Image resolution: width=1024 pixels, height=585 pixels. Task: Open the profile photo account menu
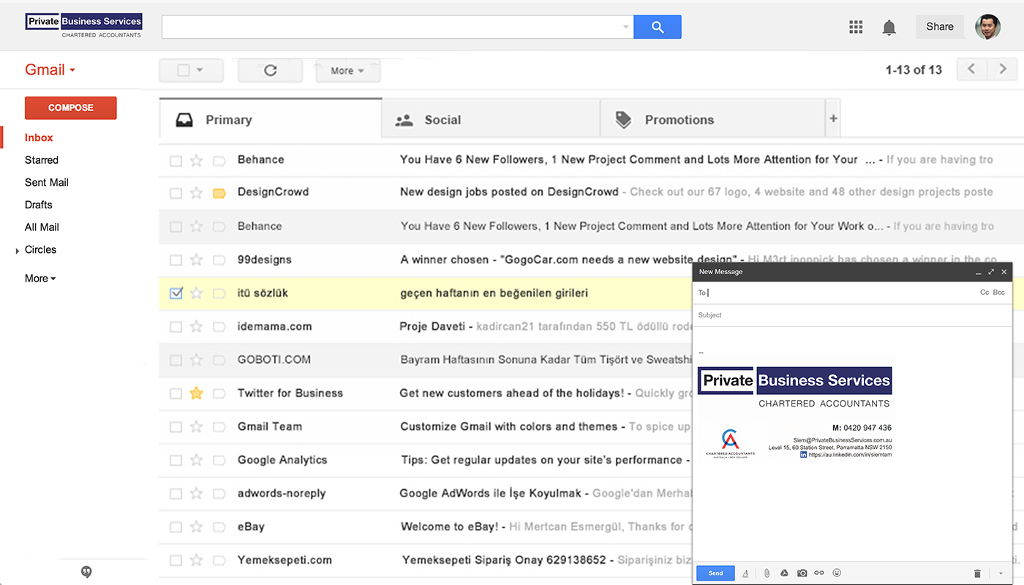[x=987, y=27]
